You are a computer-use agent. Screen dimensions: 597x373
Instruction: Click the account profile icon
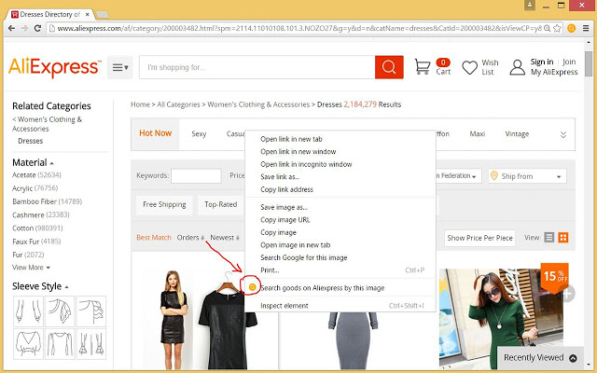click(517, 67)
